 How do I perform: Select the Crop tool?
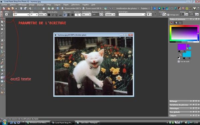2,37
